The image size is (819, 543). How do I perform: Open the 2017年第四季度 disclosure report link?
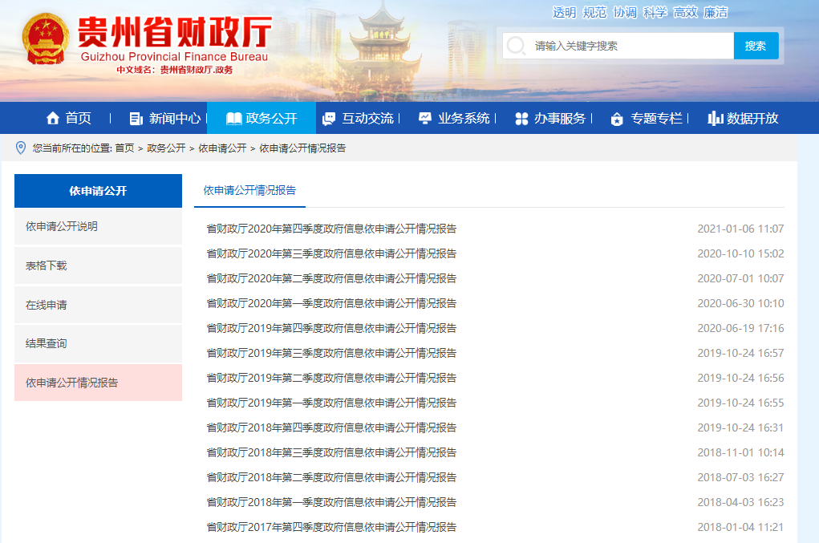(331, 528)
